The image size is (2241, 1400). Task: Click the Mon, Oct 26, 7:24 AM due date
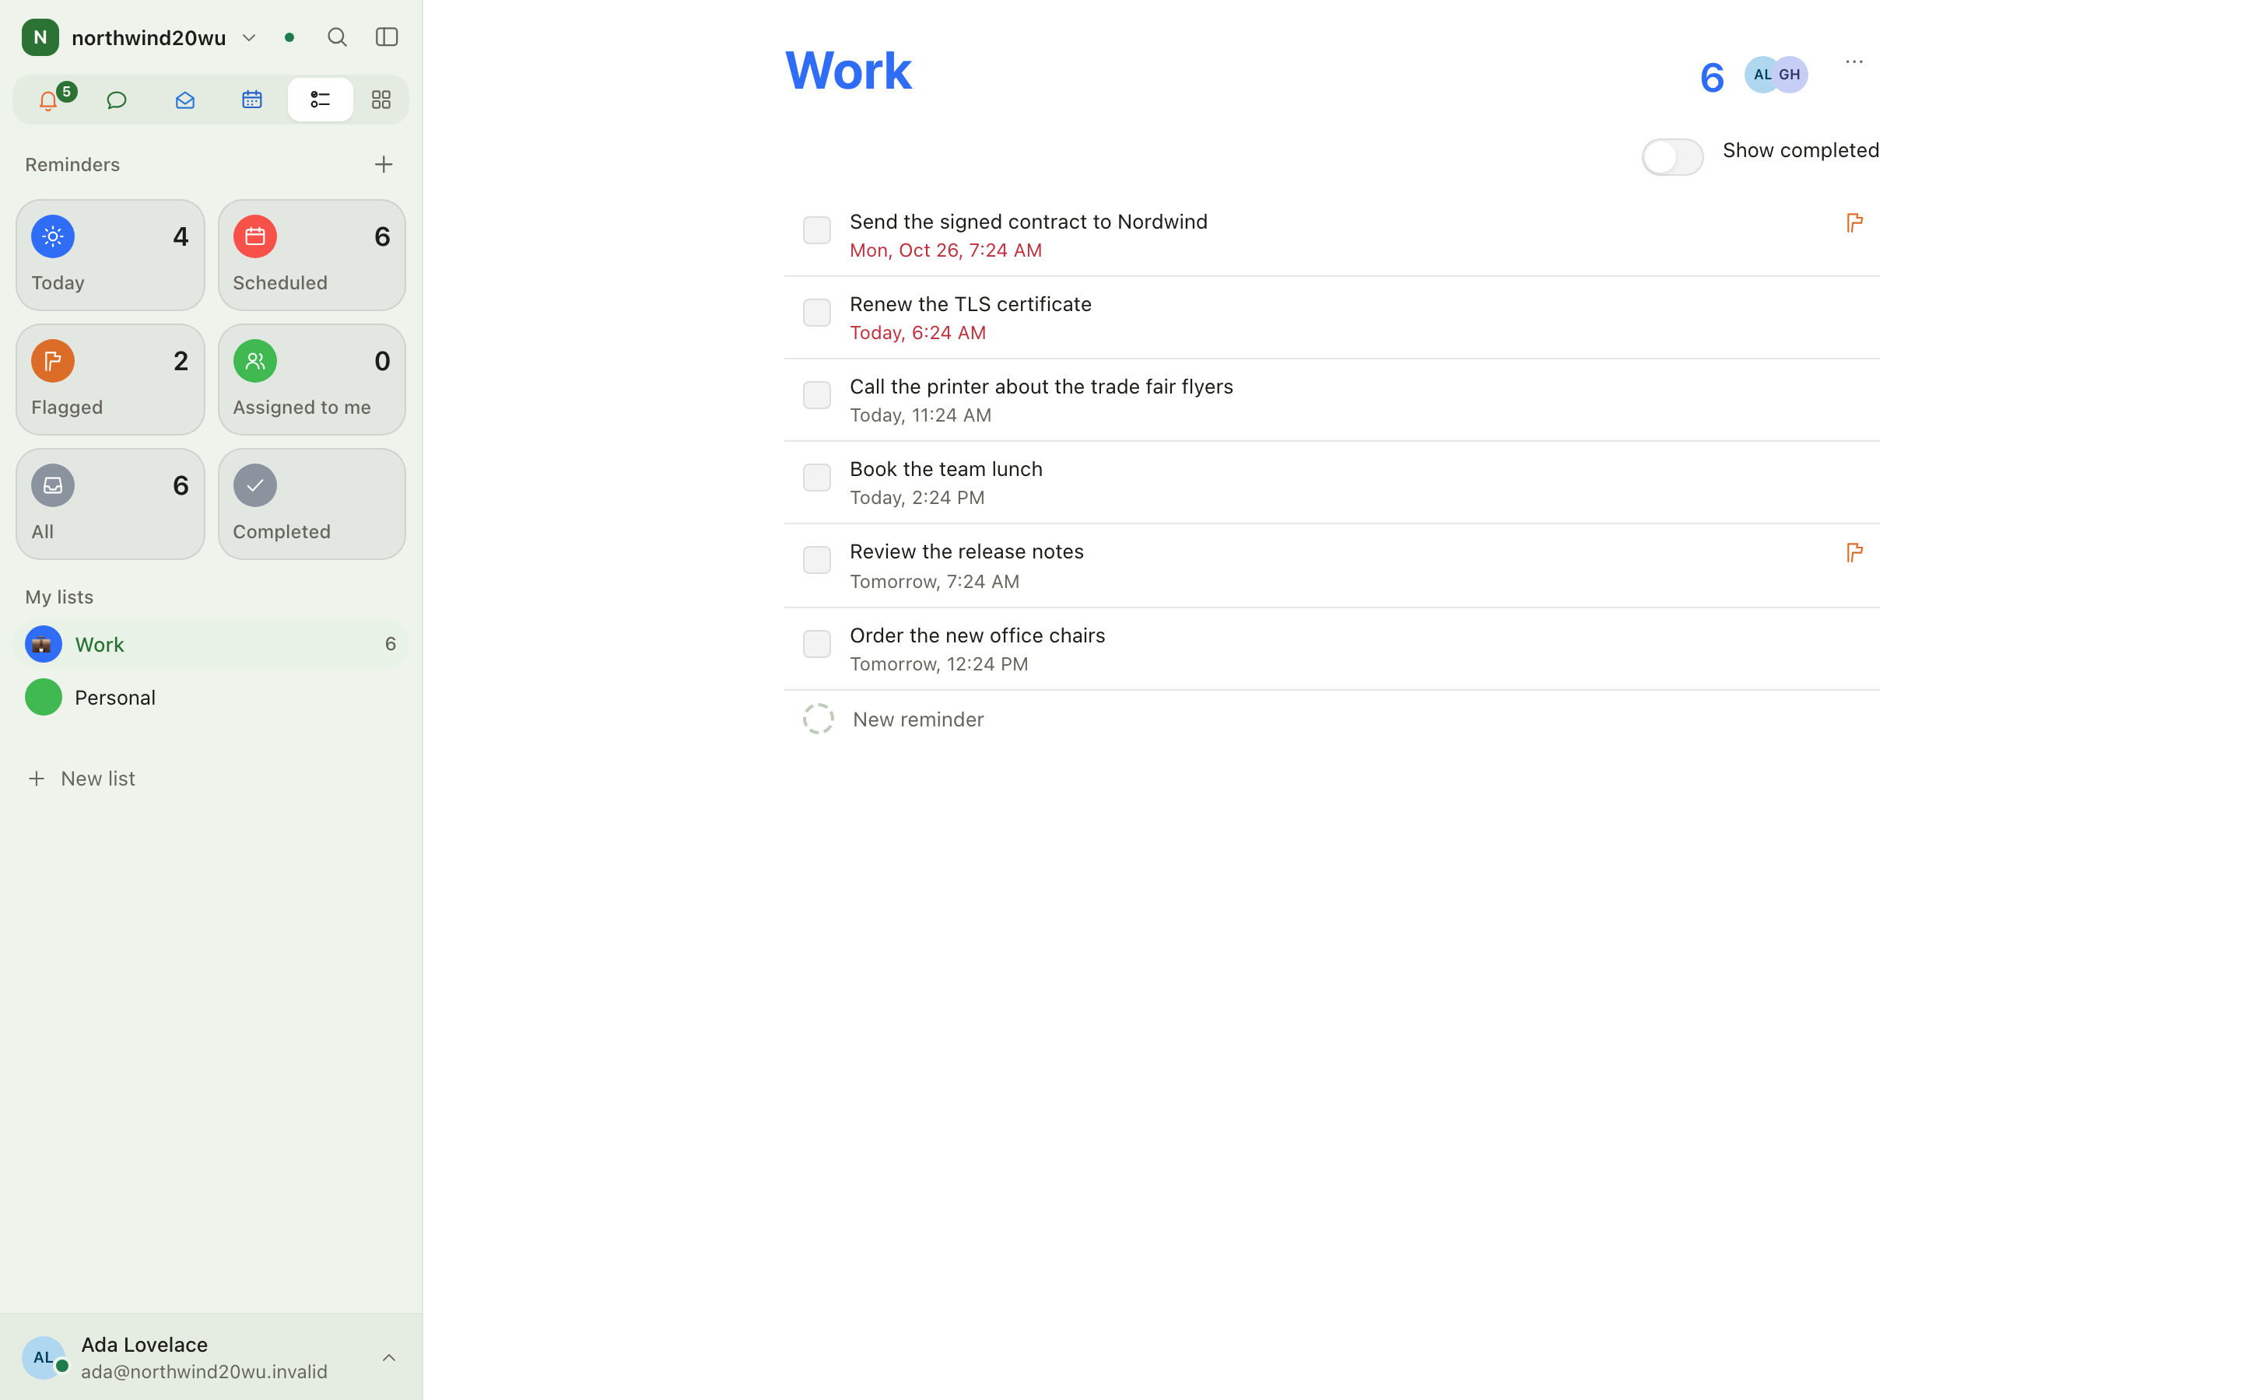[x=945, y=250]
